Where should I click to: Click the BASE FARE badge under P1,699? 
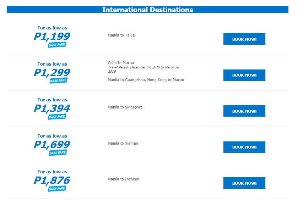[x=58, y=153]
